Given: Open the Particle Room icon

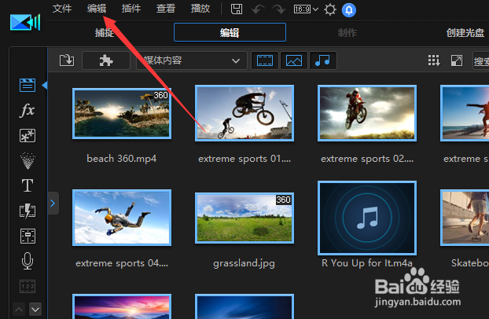Looking at the screenshot, I should pos(28,160).
